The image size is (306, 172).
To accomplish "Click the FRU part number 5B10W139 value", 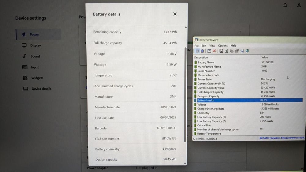I will tap(169, 138).
